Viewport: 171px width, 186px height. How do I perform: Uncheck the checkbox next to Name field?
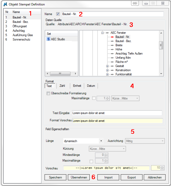pos(58,14)
